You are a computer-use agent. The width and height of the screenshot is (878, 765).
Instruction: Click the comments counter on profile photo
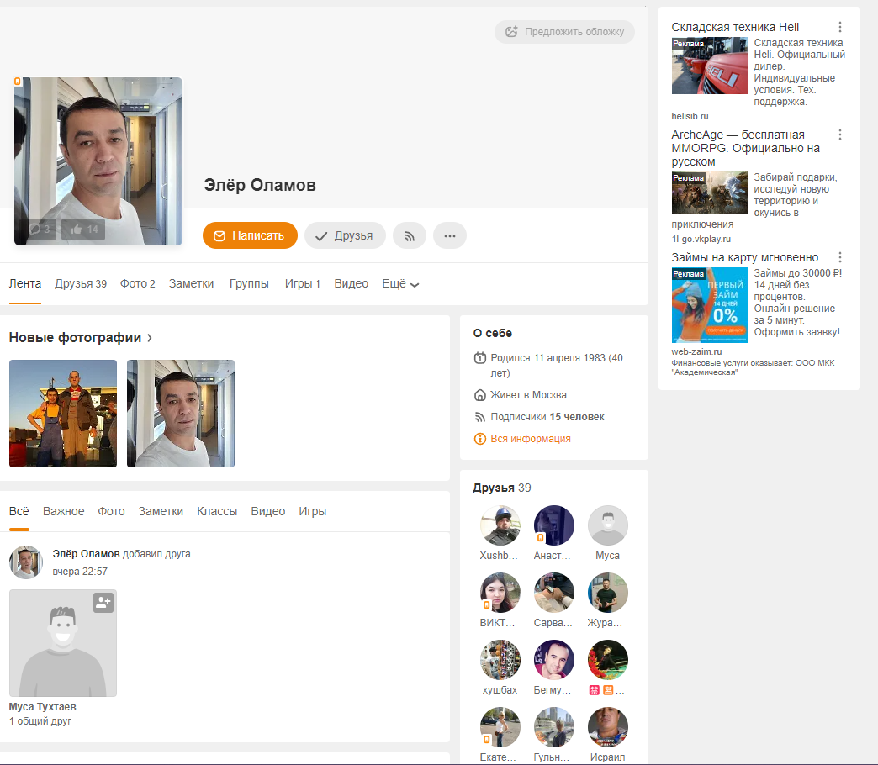pyautogui.click(x=40, y=229)
